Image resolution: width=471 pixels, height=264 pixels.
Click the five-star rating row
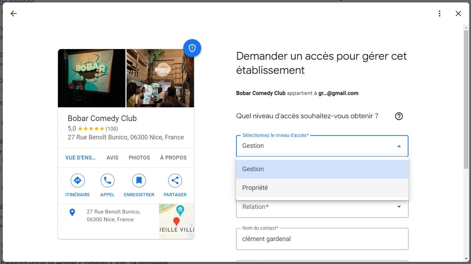91,128
